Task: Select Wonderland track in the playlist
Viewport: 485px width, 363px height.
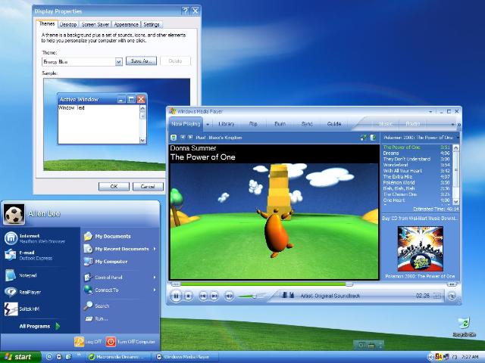Action: 416,165
